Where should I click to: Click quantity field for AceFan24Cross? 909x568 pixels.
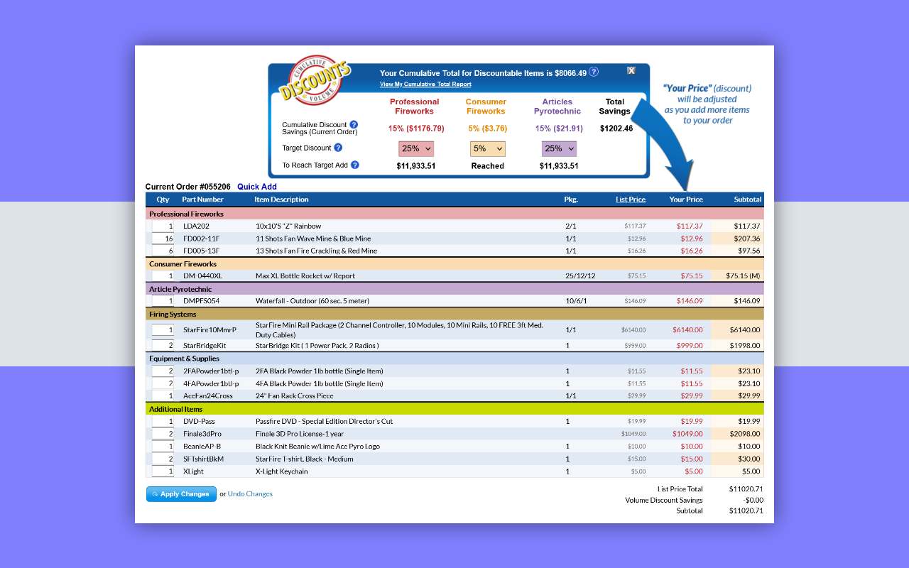[163, 396]
